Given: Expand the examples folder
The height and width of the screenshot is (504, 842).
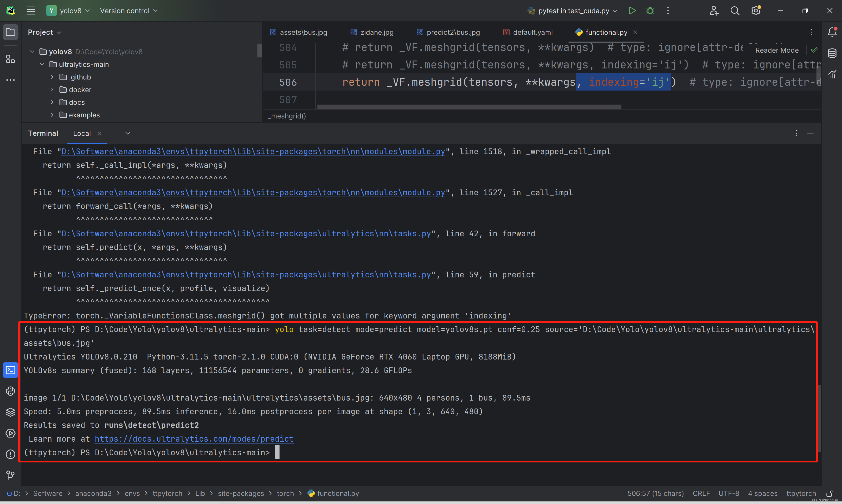Looking at the screenshot, I should [x=52, y=115].
